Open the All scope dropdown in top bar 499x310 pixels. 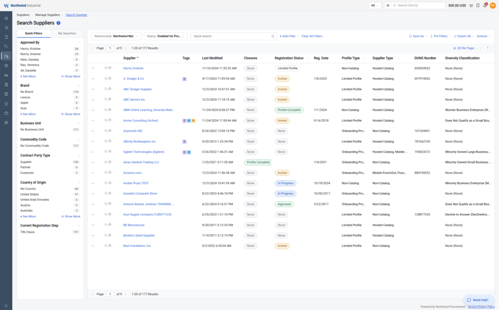pos(375,6)
